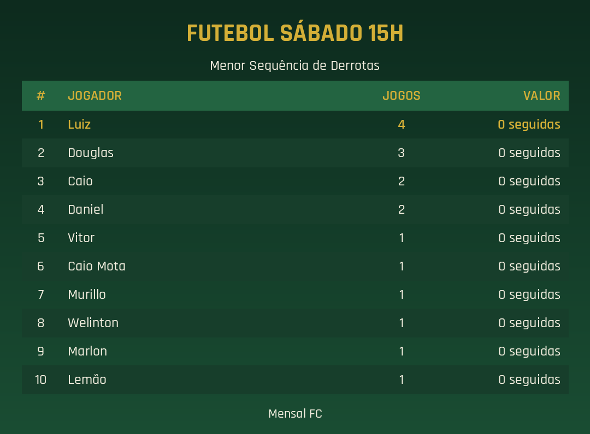Viewport: 590px width, 434px height.
Task: Select the Vitor row
Action: point(295,238)
